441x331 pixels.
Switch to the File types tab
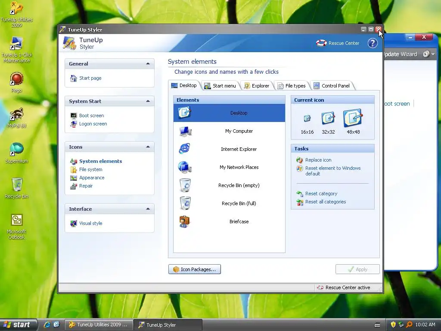point(292,86)
